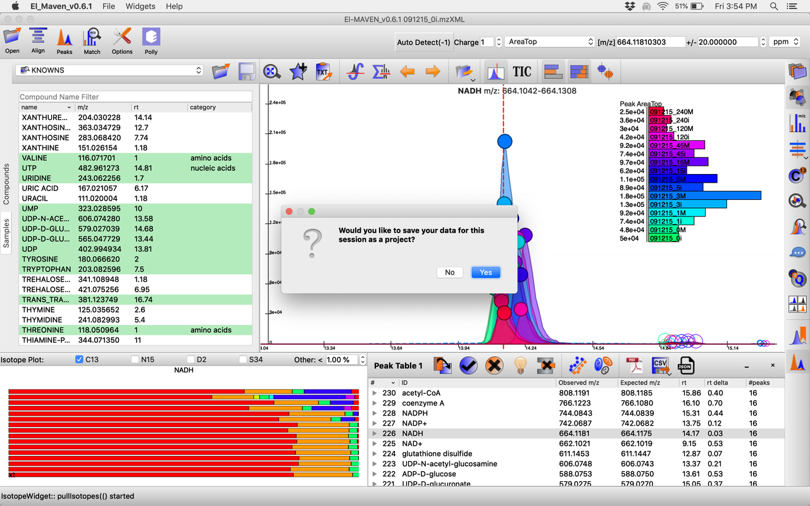Enable the S34 isotope checkbox
Image resolution: width=810 pixels, height=506 pixels.
point(243,359)
